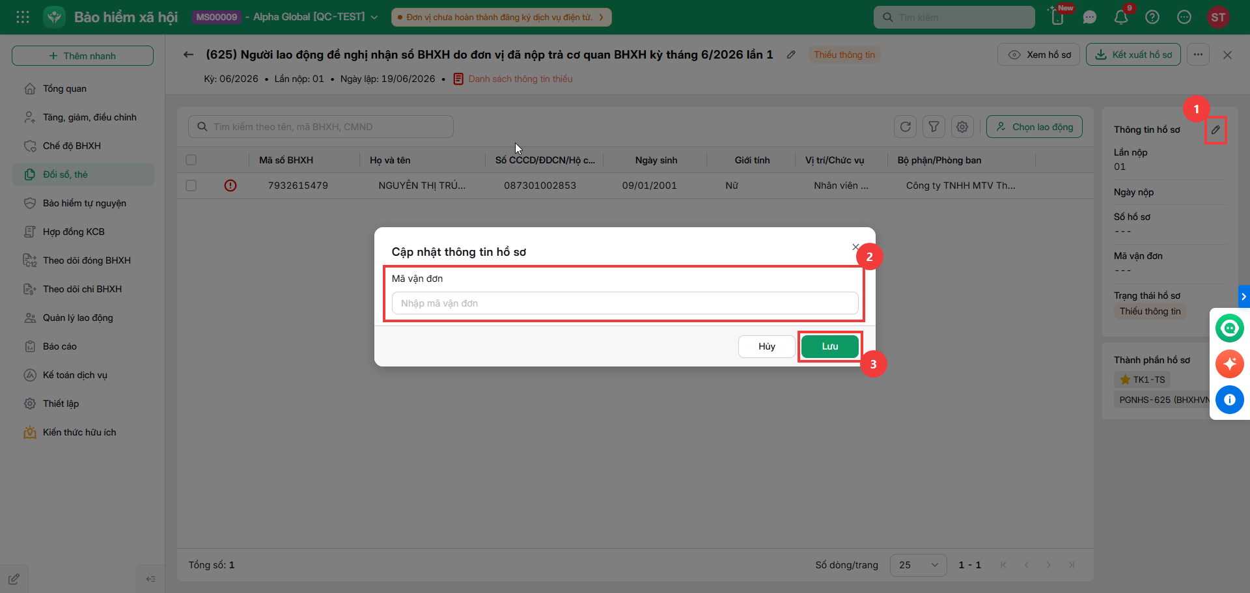Select the checkbox for row 7932615479
Image resolution: width=1250 pixels, height=593 pixels.
point(191,186)
